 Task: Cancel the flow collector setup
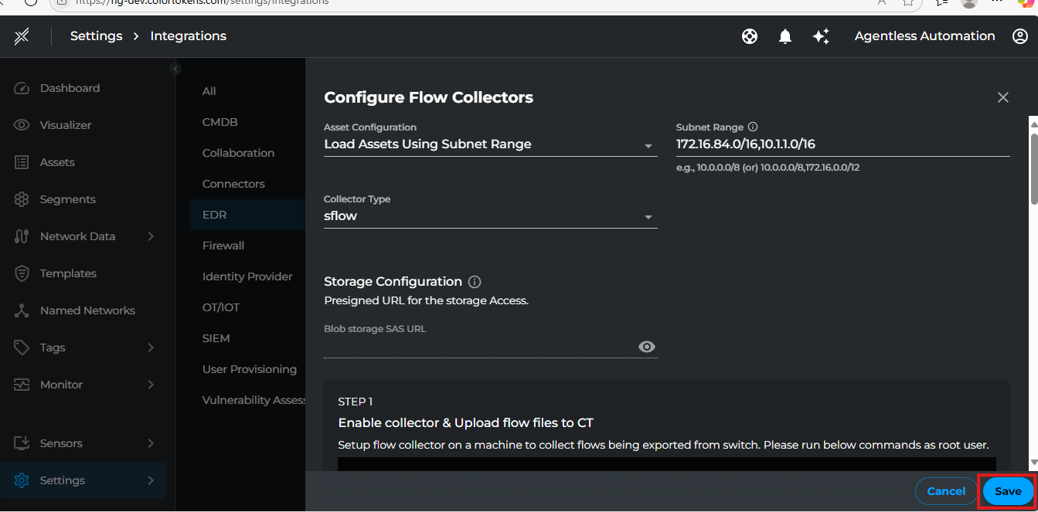[x=945, y=491]
